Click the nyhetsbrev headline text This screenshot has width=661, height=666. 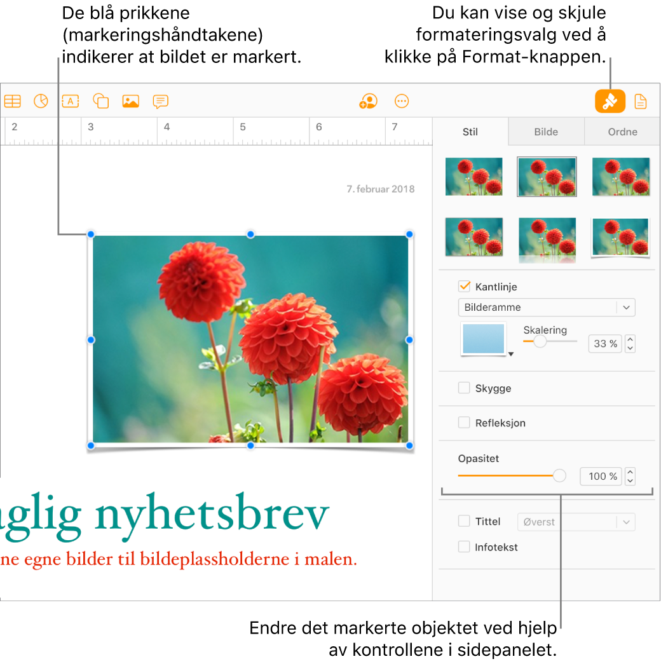tap(212, 516)
